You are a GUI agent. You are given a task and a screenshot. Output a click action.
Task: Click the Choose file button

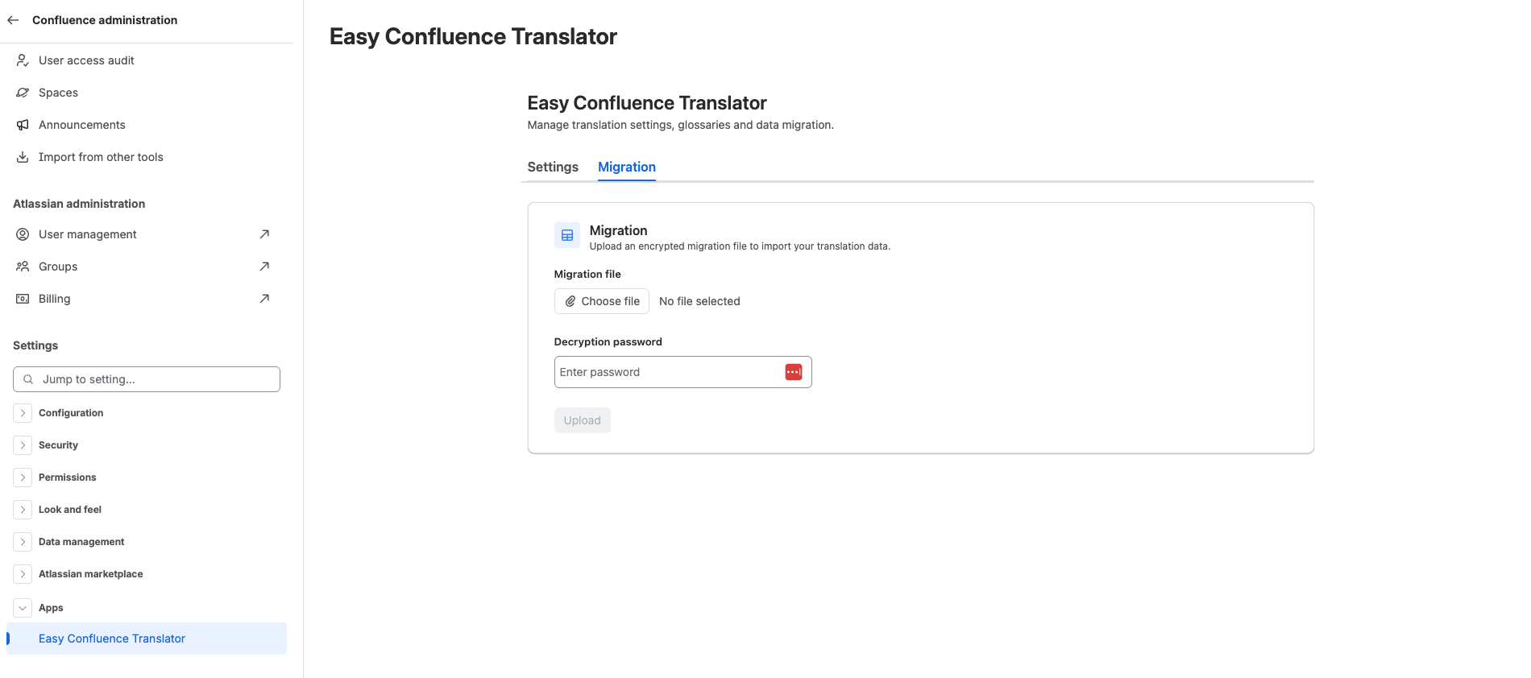[x=602, y=301]
